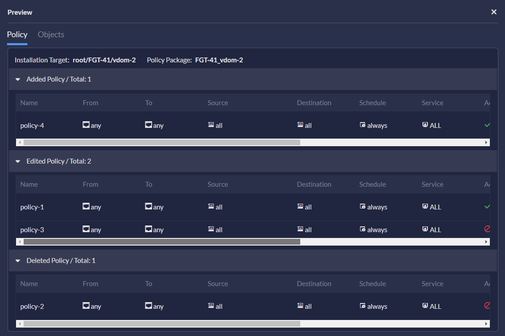Click policy-4 accept checkmark icon
This screenshot has width=505, height=336.
(487, 125)
